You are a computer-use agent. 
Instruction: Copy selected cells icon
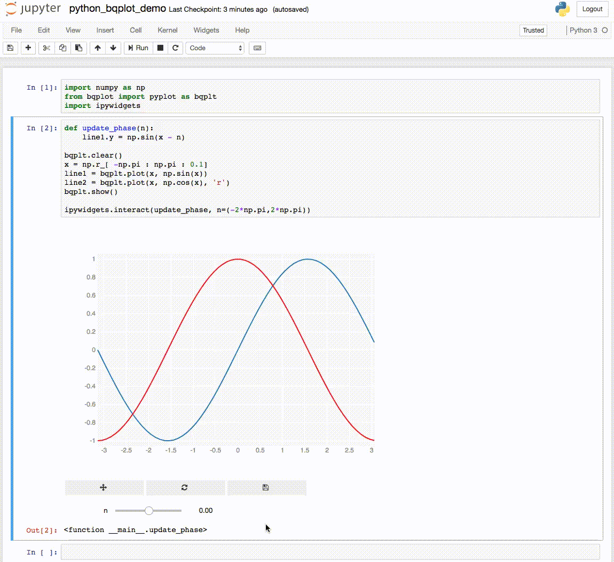pyautogui.click(x=62, y=48)
